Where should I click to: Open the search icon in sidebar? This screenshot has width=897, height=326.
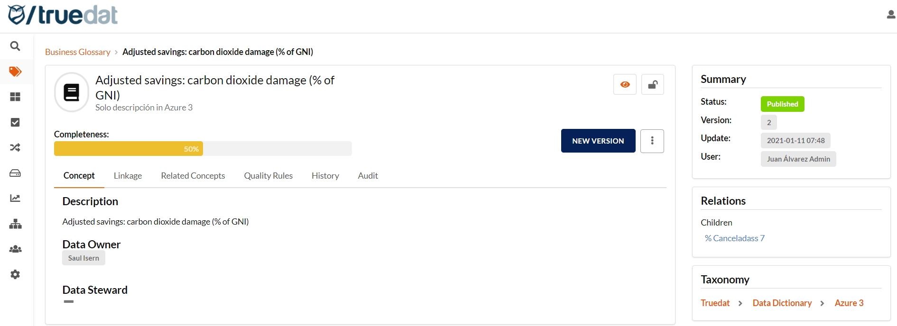(x=15, y=46)
